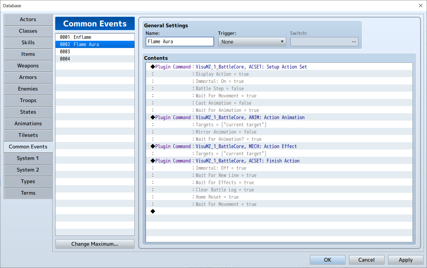Confirm changes with OK
Screen dimensions: 427x268
(x=328, y=260)
